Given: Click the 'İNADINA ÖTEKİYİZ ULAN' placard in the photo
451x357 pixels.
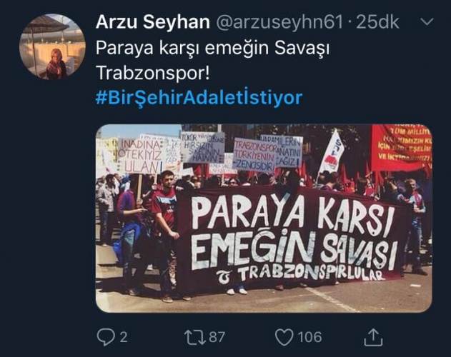Looking at the screenshot, I should click(140, 156).
